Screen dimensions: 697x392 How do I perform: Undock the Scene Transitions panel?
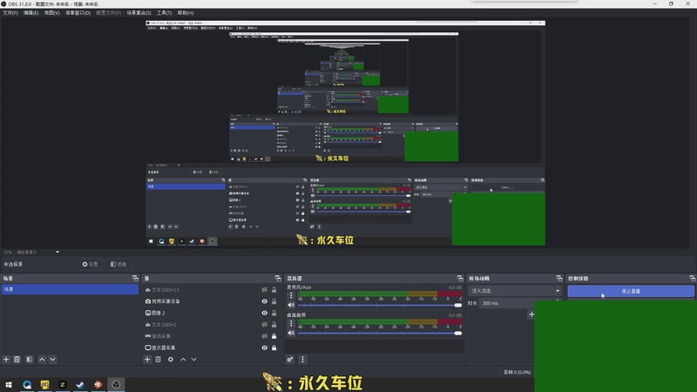coord(559,278)
